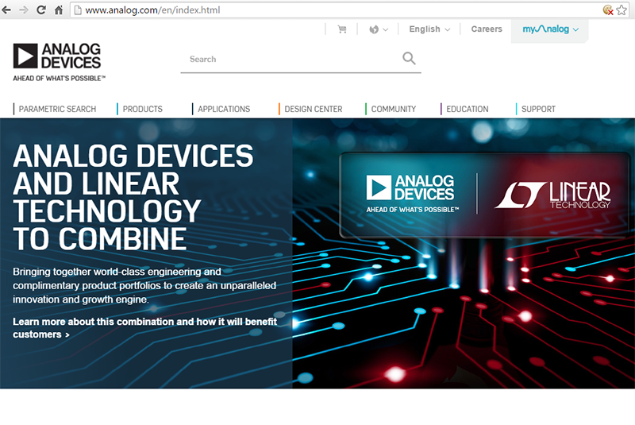
Task: Open the Design Center menu
Action: click(313, 109)
